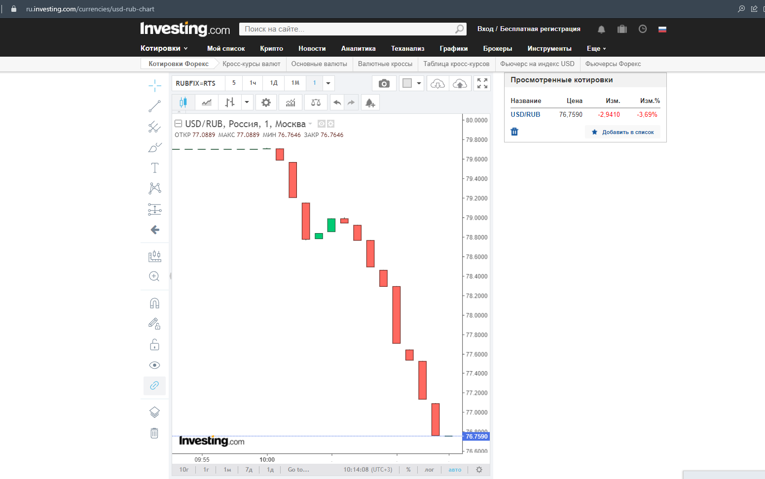
Task: Open the indicators menu icon
Action: (291, 103)
